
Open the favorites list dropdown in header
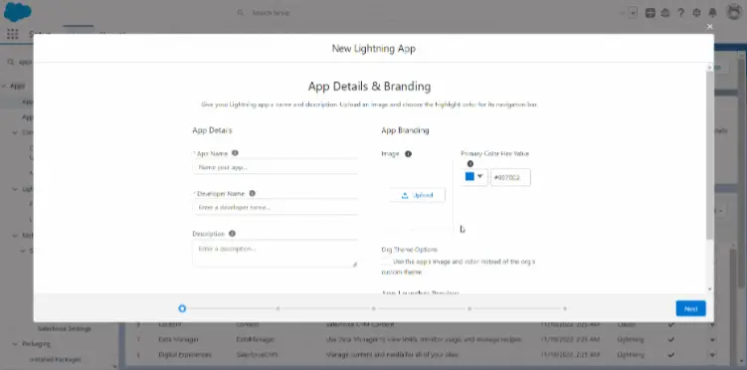[x=634, y=13]
